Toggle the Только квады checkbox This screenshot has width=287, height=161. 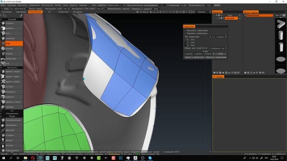(27, 9)
